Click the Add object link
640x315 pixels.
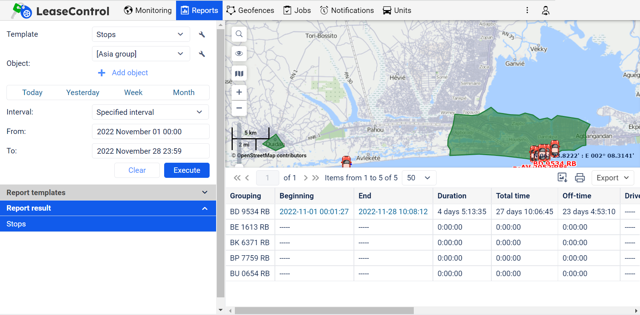pos(123,73)
